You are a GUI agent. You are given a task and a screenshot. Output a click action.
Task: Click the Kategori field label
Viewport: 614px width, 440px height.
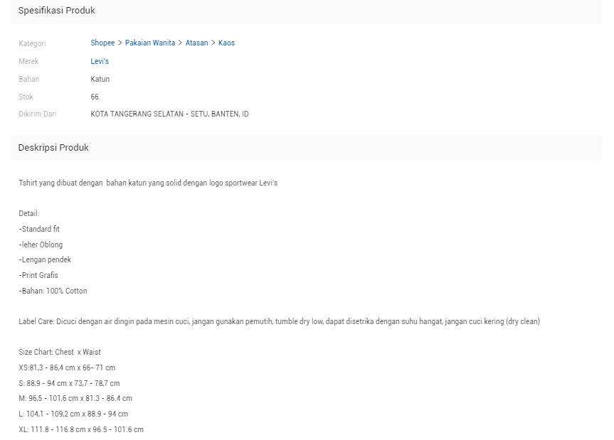pos(32,44)
